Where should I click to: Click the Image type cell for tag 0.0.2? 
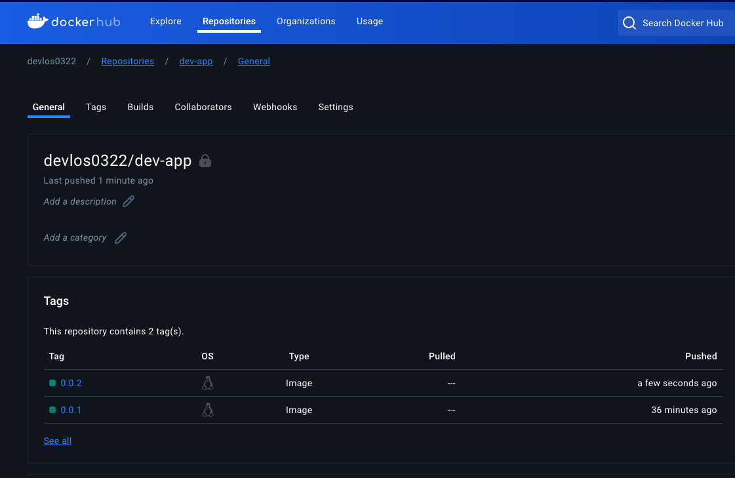299,383
